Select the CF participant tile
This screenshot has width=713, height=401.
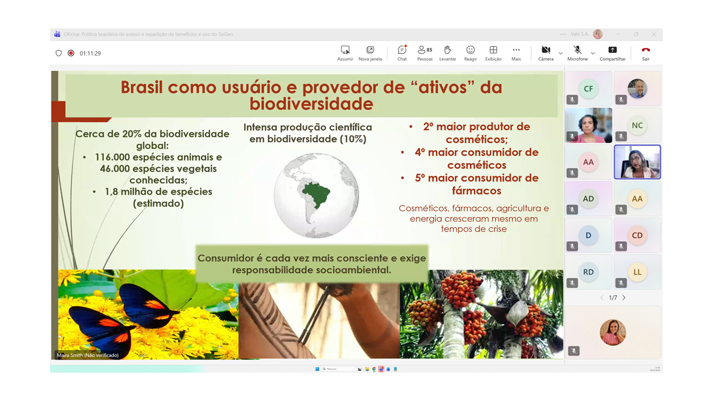(x=588, y=89)
